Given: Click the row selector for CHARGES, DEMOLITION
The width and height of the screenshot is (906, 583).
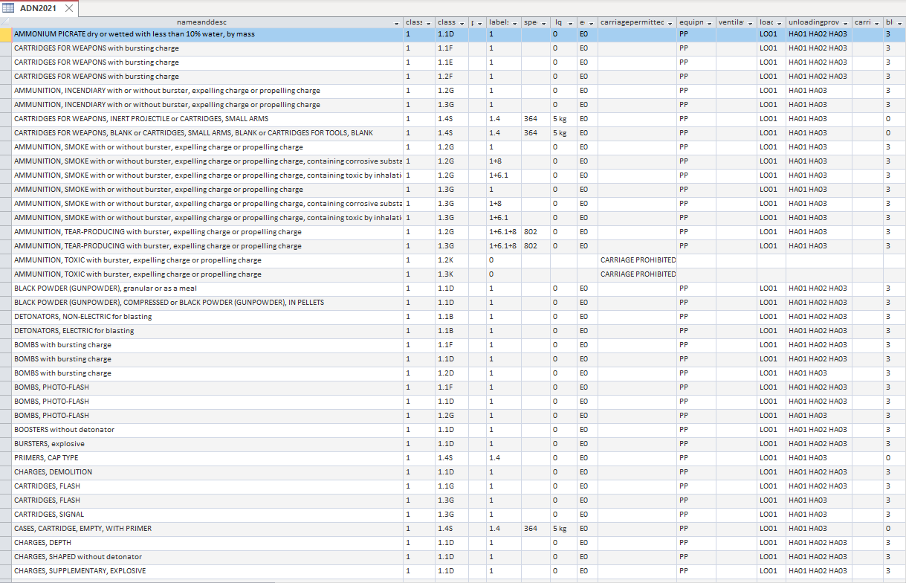Looking at the screenshot, I should pyautogui.click(x=5, y=472).
